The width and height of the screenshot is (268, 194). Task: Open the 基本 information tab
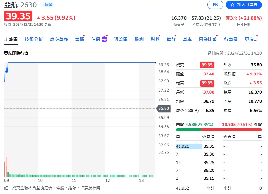point(187,39)
